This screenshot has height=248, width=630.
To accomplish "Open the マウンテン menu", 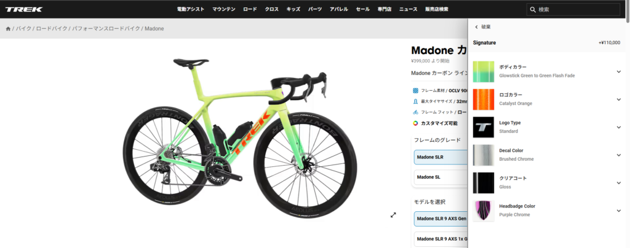I will pyautogui.click(x=224, y=9).
